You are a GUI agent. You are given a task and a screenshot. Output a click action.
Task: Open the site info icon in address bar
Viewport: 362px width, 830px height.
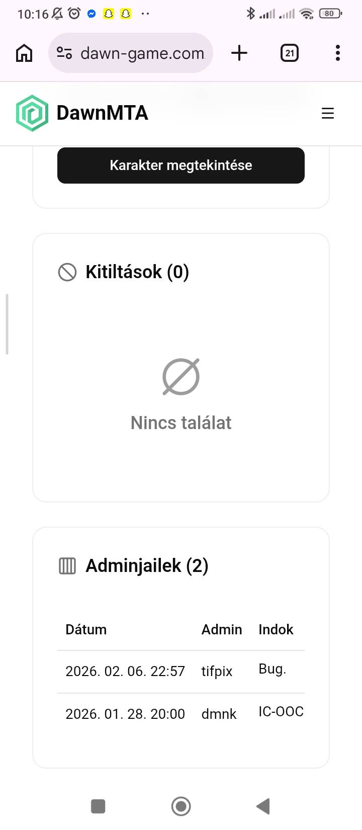pos(64,53)
